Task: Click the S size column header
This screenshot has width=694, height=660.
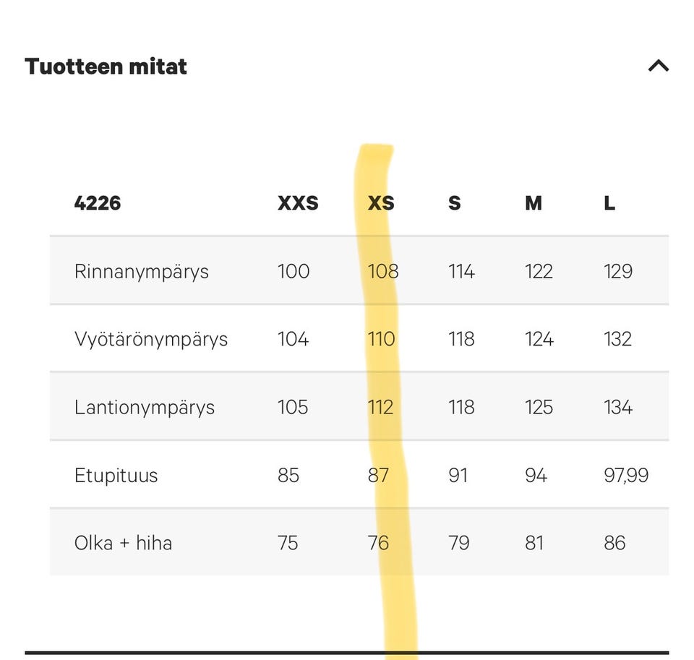Action: pos(454,203)
